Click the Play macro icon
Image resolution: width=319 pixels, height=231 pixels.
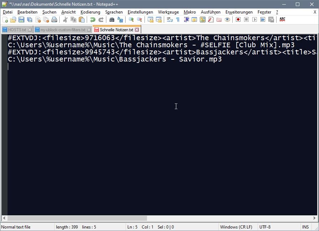pyautogui.click(x=254, y=20)
